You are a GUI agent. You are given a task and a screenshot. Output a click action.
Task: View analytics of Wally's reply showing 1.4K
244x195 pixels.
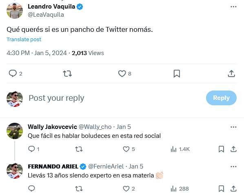(x=180, y=149)
